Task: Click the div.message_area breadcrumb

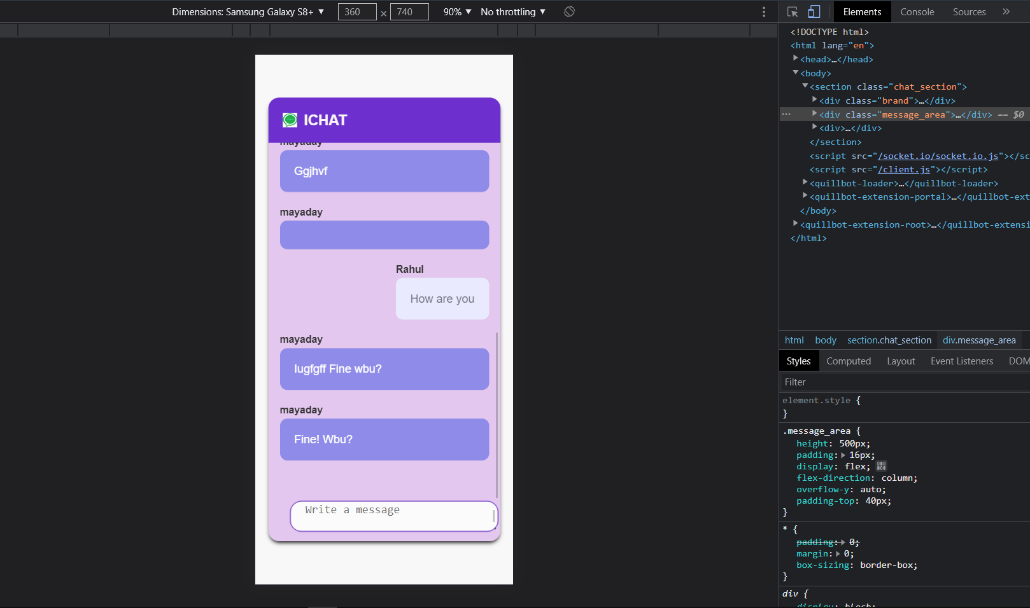Action: pos(979,340)
